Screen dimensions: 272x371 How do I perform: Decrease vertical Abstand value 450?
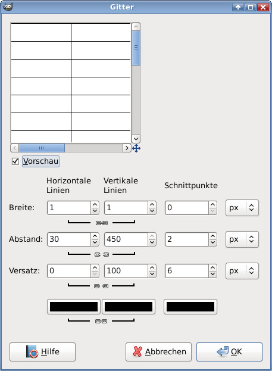152,242
